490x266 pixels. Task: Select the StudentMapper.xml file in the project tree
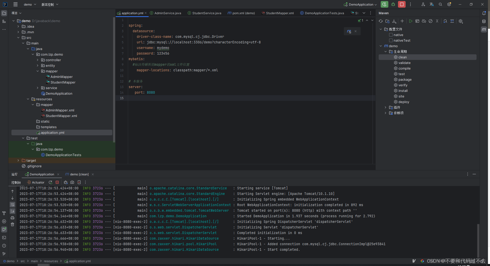[61, 116]
